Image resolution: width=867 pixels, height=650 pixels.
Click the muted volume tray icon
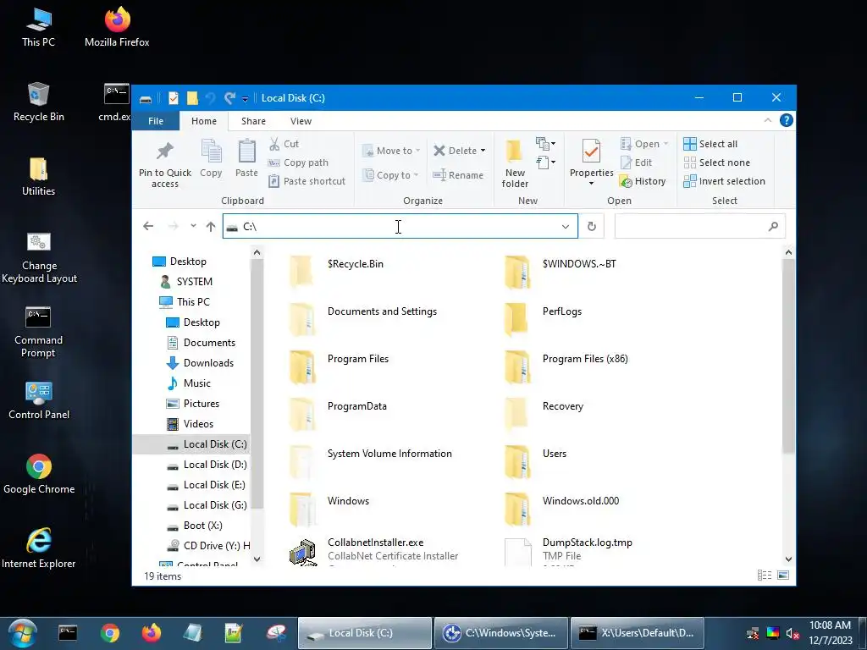pos(792,633)
